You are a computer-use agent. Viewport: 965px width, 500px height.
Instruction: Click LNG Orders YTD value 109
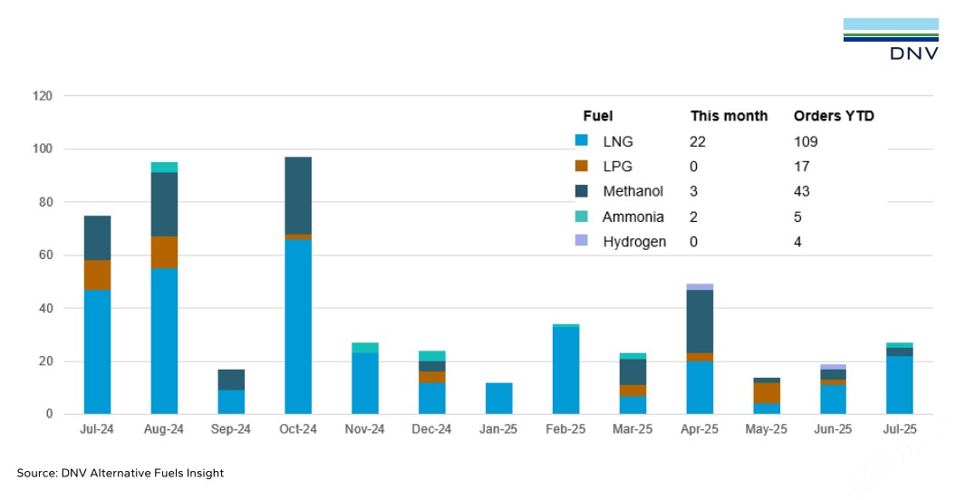806,141
